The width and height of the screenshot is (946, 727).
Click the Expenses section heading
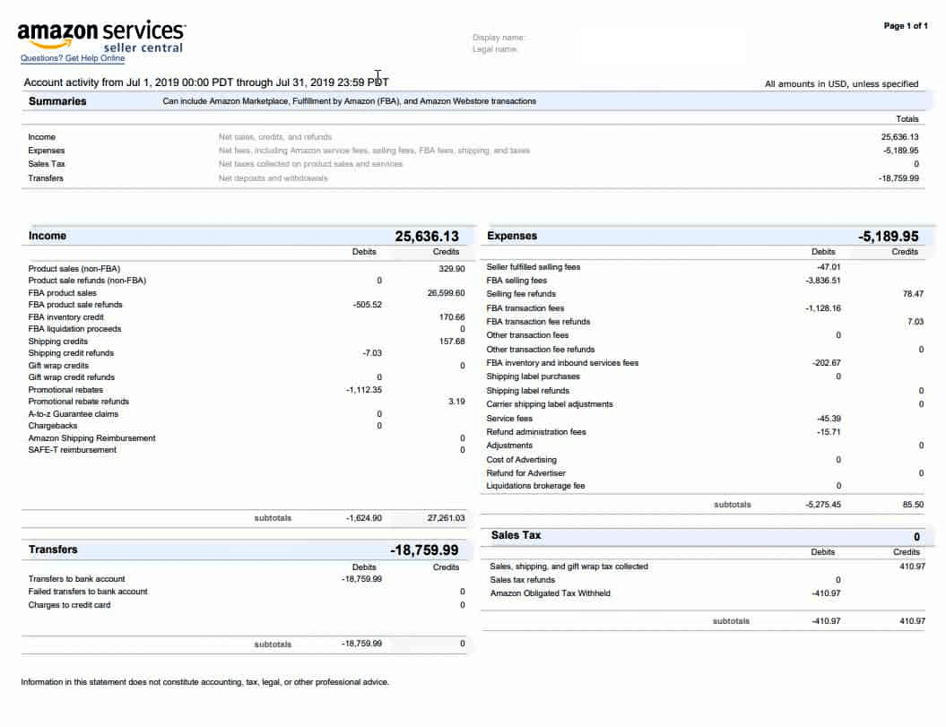tap(512, 236)
